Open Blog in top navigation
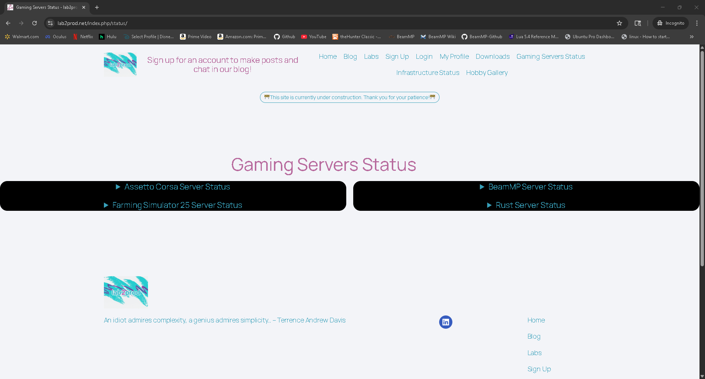The height and width of the screenshot is (379, 705). pyautogui.click(x=350, y=57)
